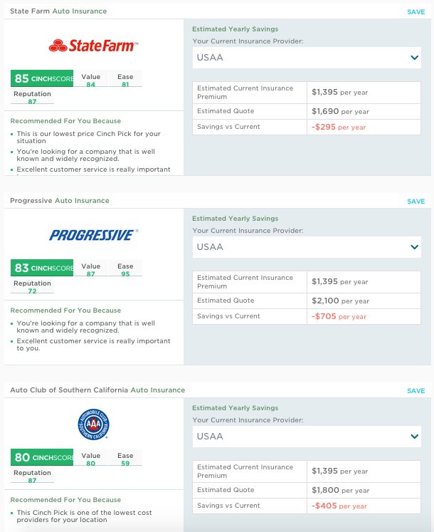The image size is (434, 532).
Task: Save the Progressive quote
Action: click(416, 202)
